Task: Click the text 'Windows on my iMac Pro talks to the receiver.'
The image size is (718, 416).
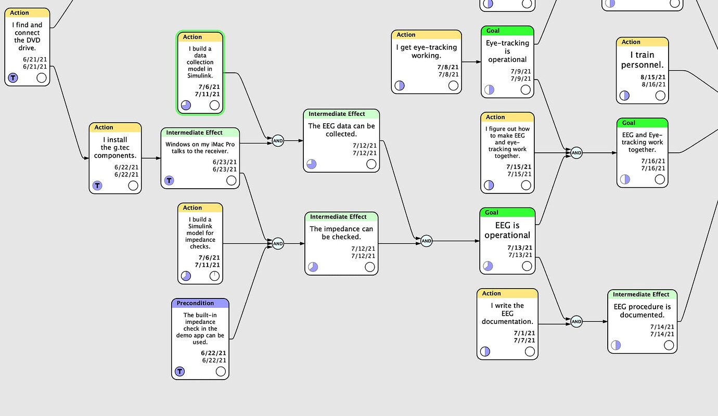Action: (x=200, y=148)
